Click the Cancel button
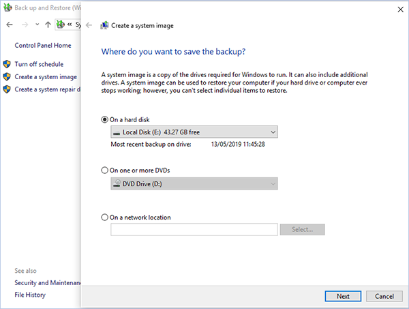 384,296
